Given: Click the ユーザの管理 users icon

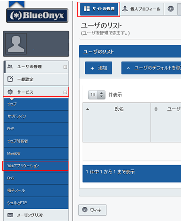Looking at the screenshot, I should [x=10, y=67].
